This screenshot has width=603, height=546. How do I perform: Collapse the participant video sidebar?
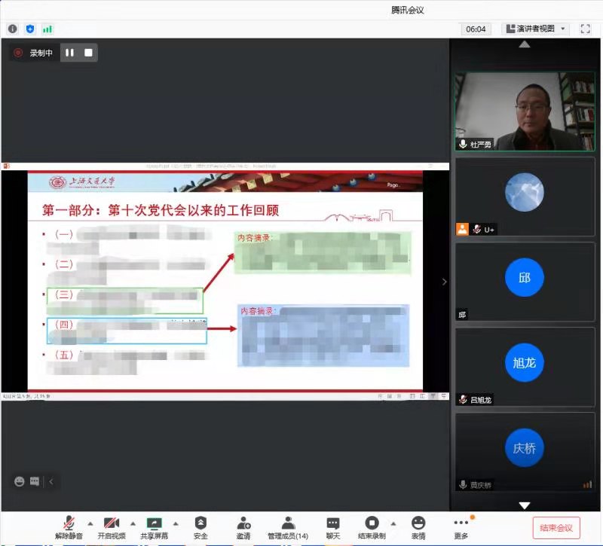(x=444, y=282)
